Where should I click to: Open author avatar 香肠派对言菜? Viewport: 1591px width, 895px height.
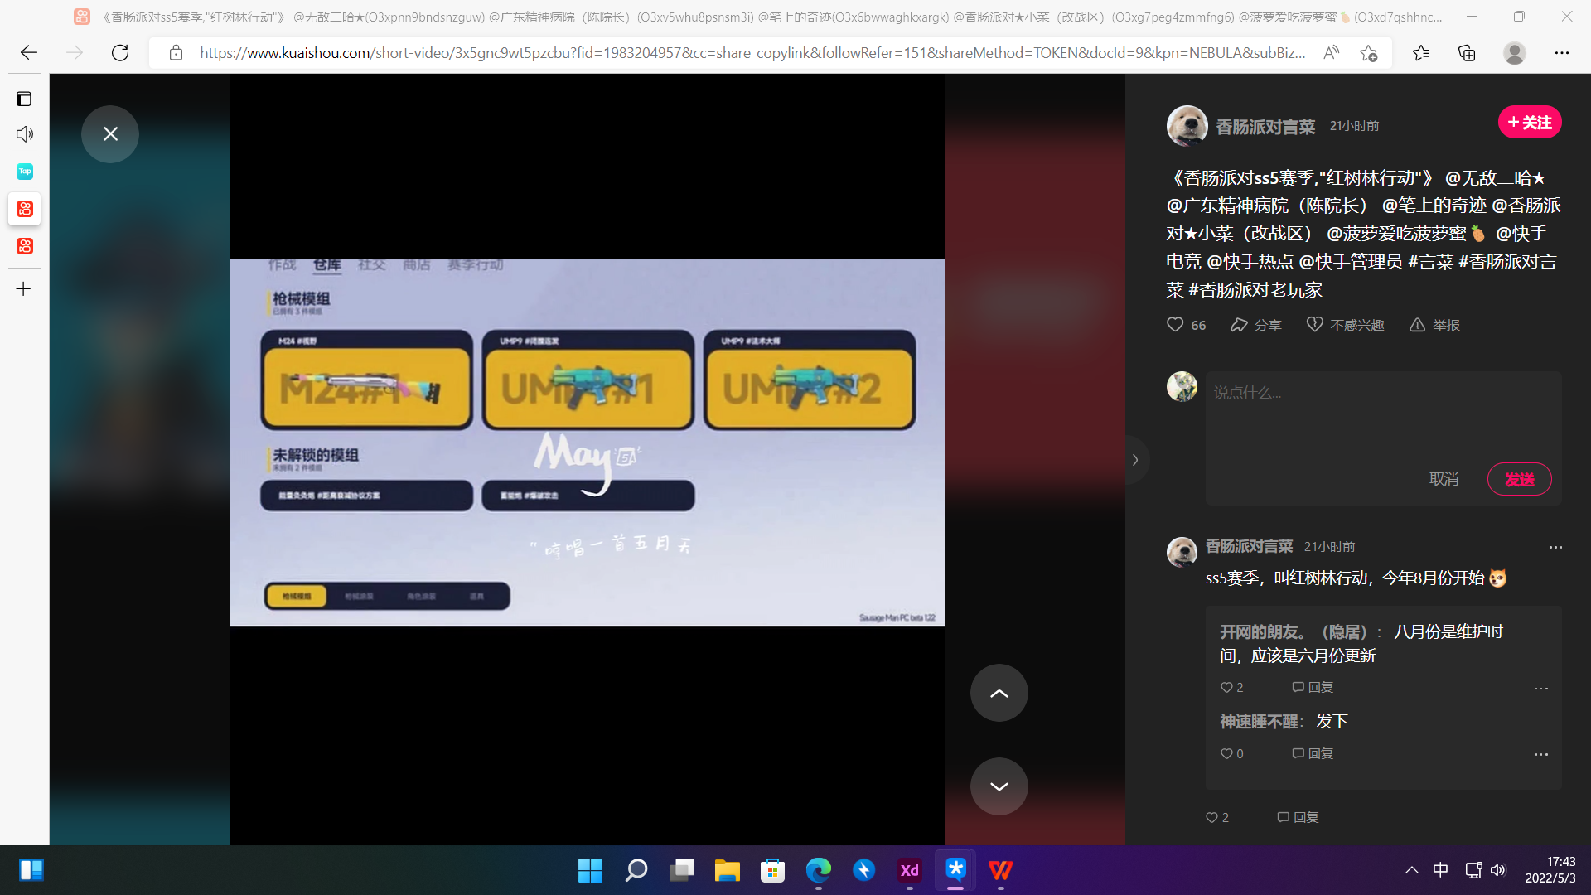coord(1187,126)
